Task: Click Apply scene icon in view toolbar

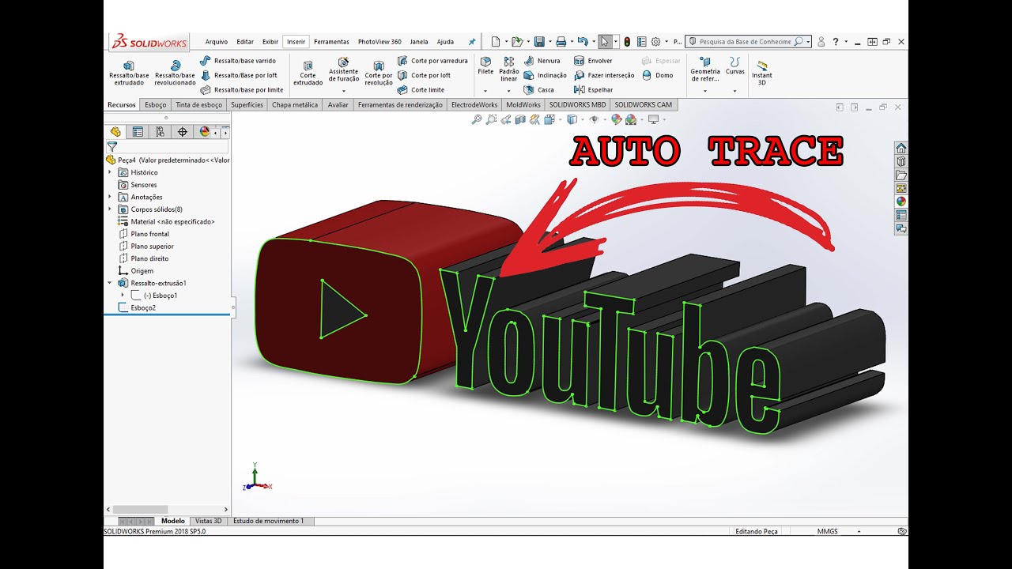Action: click(631, 119)
